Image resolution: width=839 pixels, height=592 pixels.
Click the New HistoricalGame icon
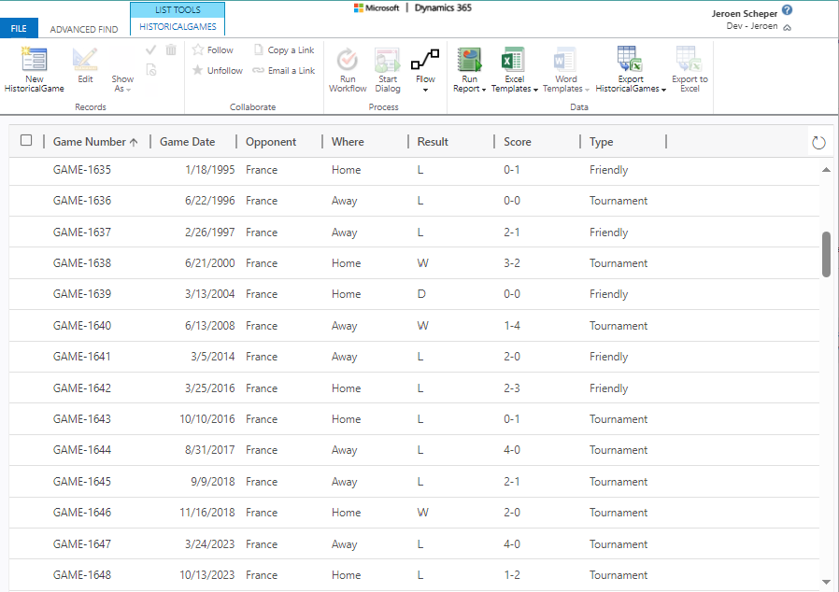[34, 60]
